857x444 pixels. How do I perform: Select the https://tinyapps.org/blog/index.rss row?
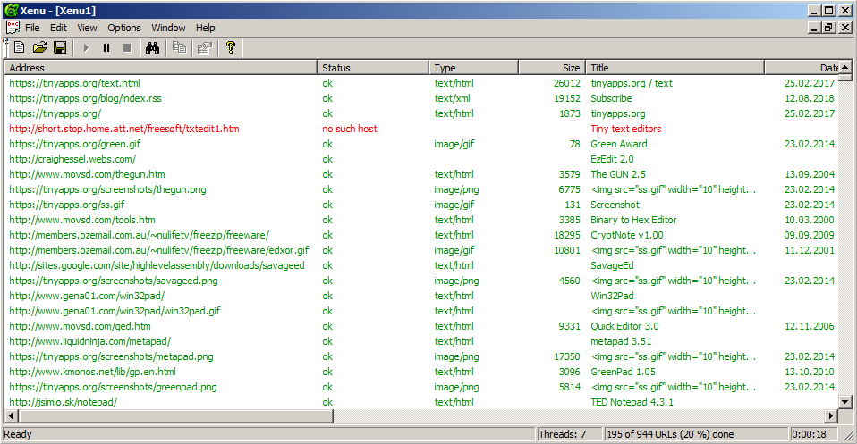85,98
